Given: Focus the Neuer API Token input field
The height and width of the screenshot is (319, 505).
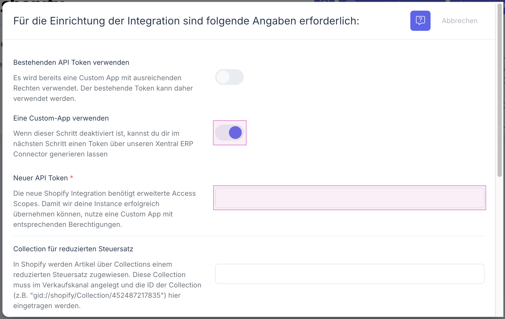Looking at the screenshot, I should click(x=349, y=198).
